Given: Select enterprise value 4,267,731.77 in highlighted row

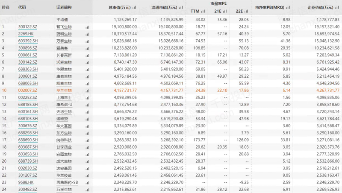Looking at the screenshot, I should coord(328,91).
